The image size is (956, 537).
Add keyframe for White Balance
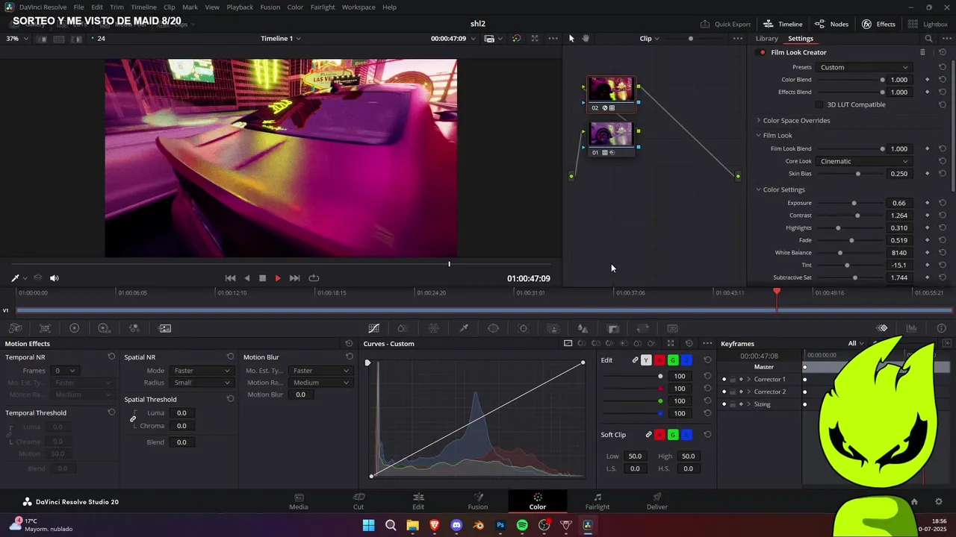928,253
